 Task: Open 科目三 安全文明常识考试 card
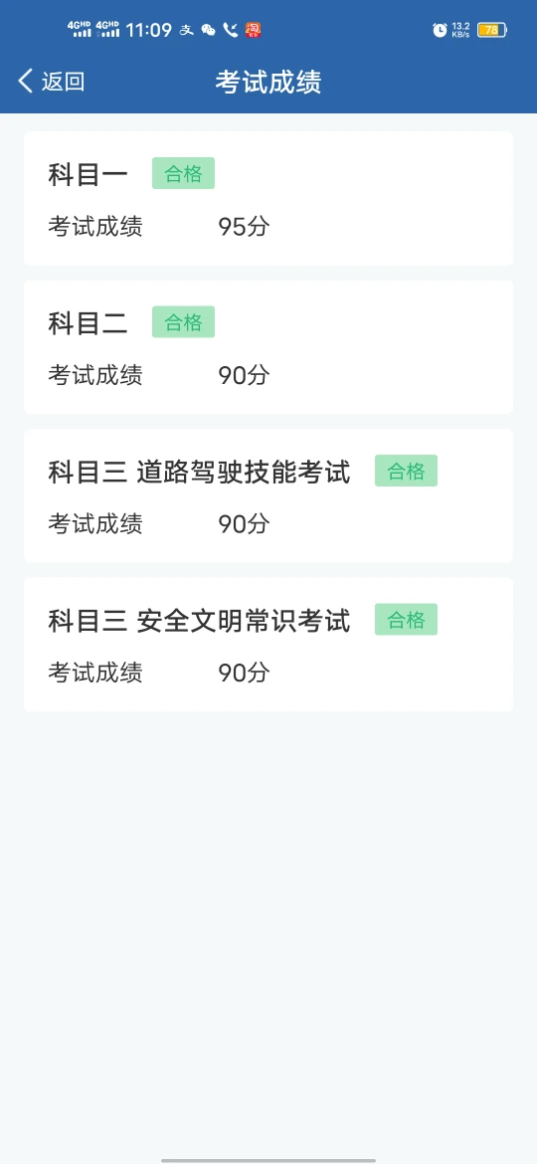[268, 645]
